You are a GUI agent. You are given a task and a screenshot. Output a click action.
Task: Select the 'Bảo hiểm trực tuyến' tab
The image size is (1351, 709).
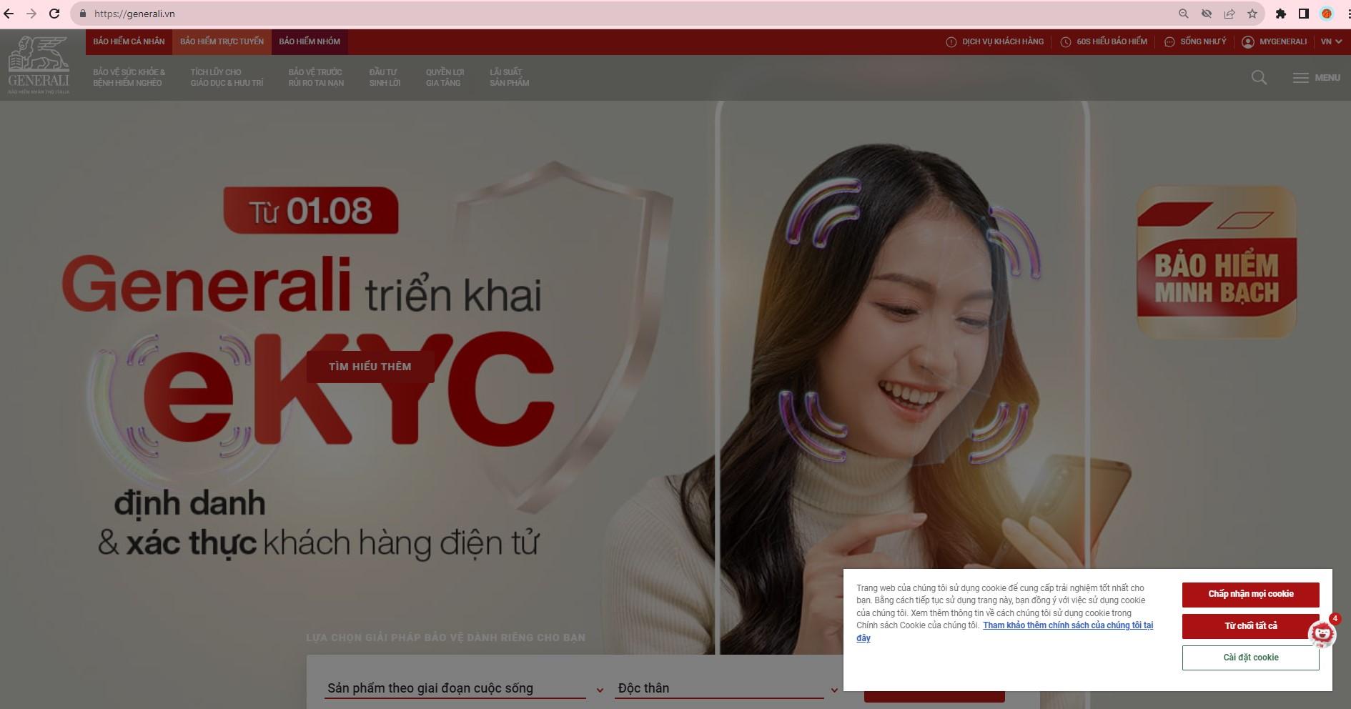tap(222, 41)
